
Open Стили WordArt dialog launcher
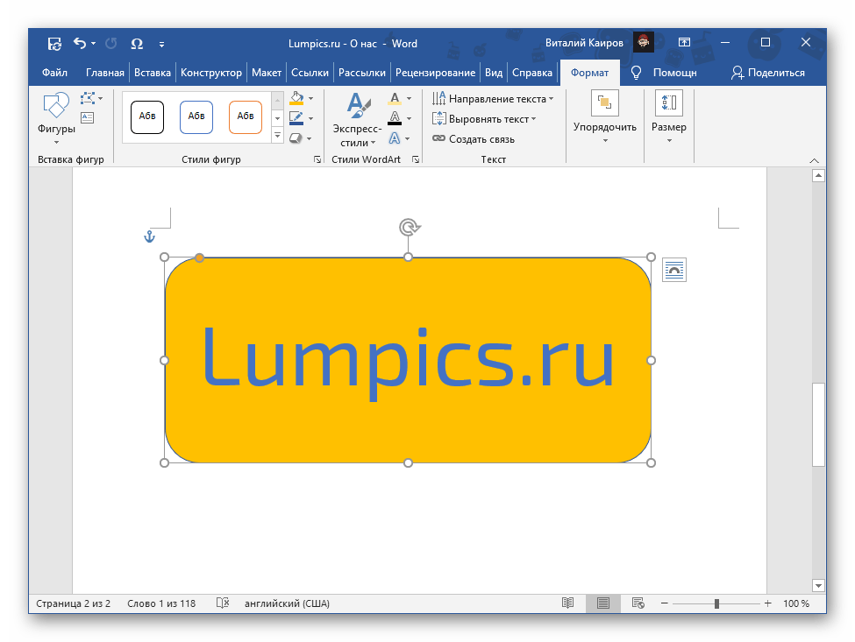[416, 159]
